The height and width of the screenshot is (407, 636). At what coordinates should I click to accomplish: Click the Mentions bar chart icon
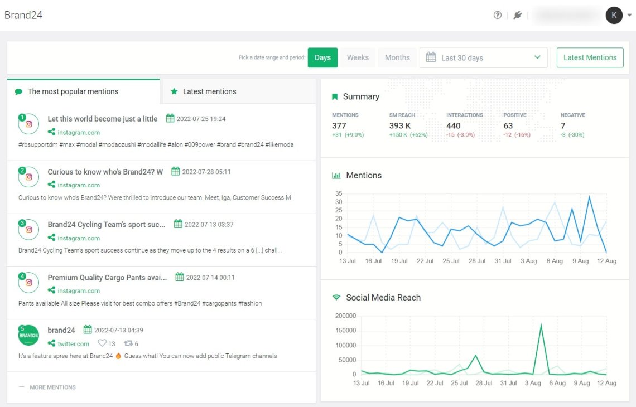click(336, 175)
